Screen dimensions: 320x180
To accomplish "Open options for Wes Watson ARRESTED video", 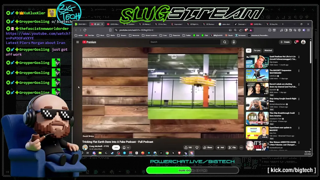I will click(x=299, y=142).
